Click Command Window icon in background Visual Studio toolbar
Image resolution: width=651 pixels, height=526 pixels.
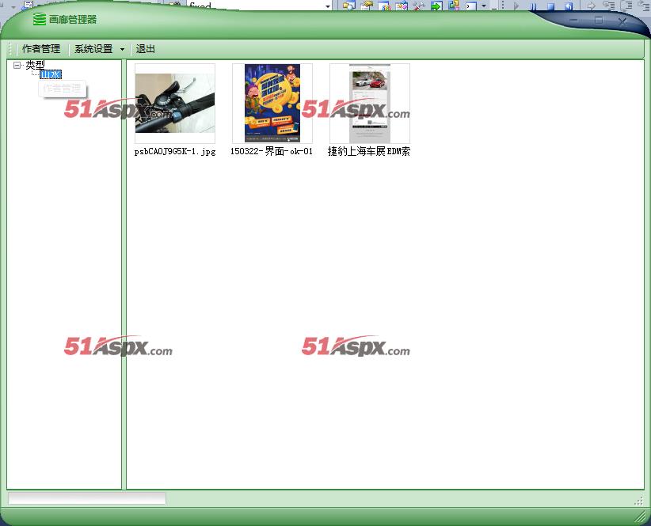[471, 6]
